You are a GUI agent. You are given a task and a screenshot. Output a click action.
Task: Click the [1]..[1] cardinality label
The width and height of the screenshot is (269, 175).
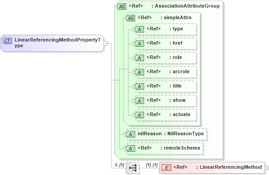pyautogui.click(x=152, y=165)
